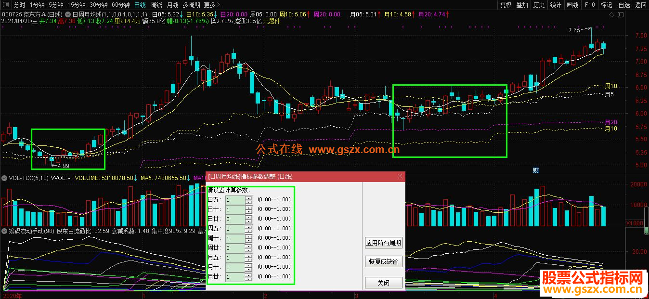
Task: Switch to 5分钟 period
Action: 56,5
